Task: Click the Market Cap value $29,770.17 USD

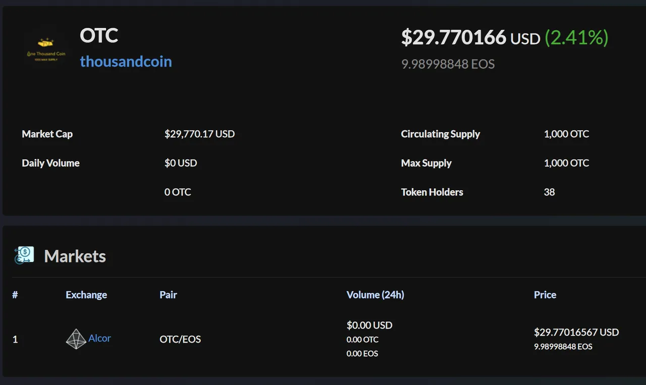Action: [199, 134]
